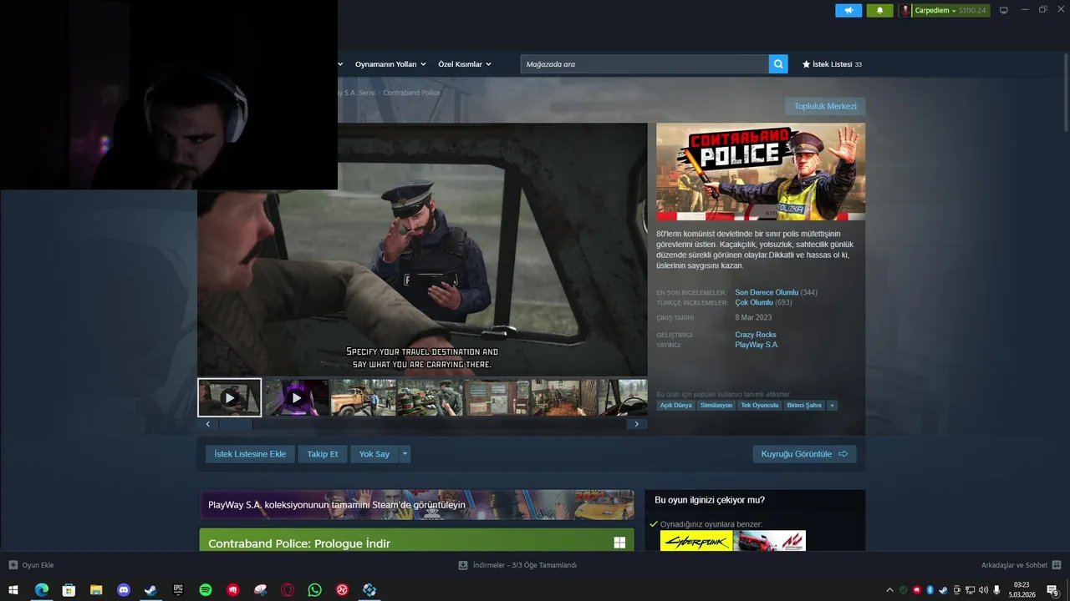Open the İndirmeler downloads status

pyautogui.click(x=517, y=565)
